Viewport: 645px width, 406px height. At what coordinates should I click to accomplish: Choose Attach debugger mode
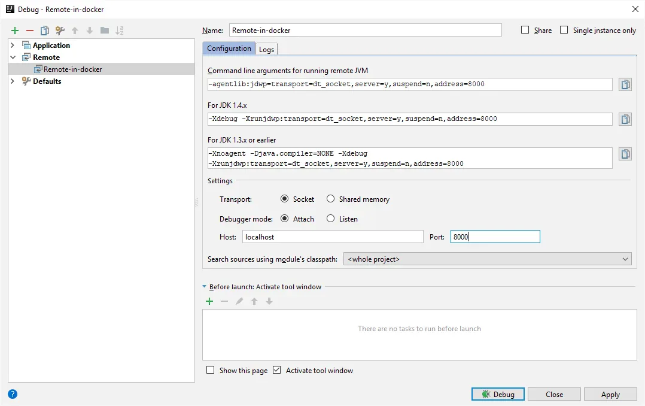coord(284,219)
